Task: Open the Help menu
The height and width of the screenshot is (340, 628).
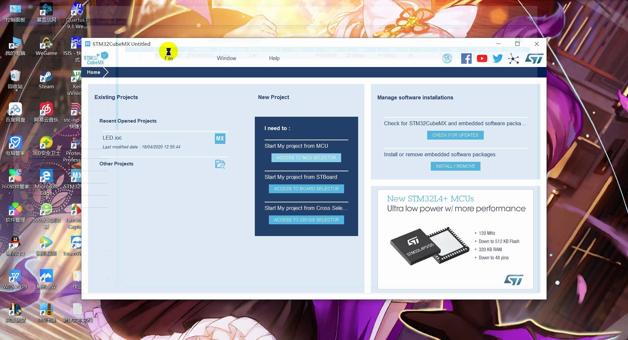Action: (274, 58)
